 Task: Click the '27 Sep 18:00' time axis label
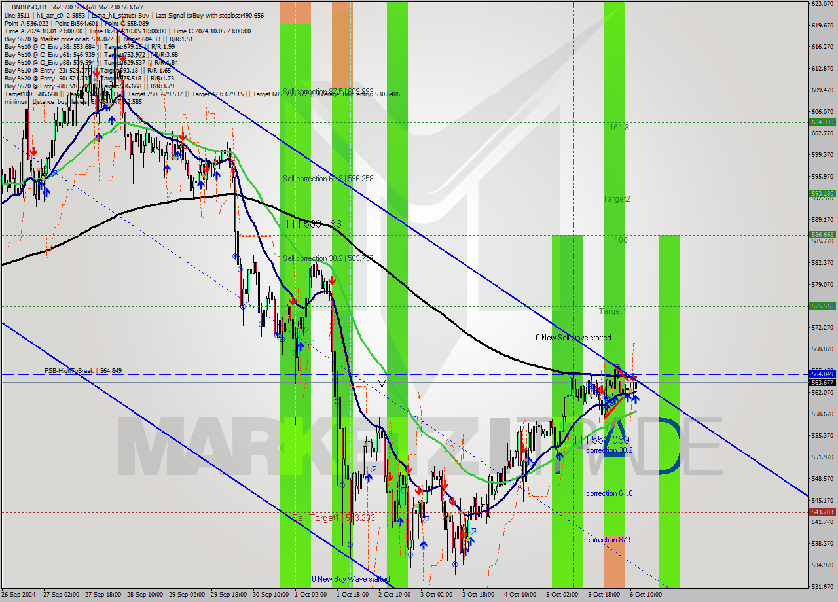point(103,595)
